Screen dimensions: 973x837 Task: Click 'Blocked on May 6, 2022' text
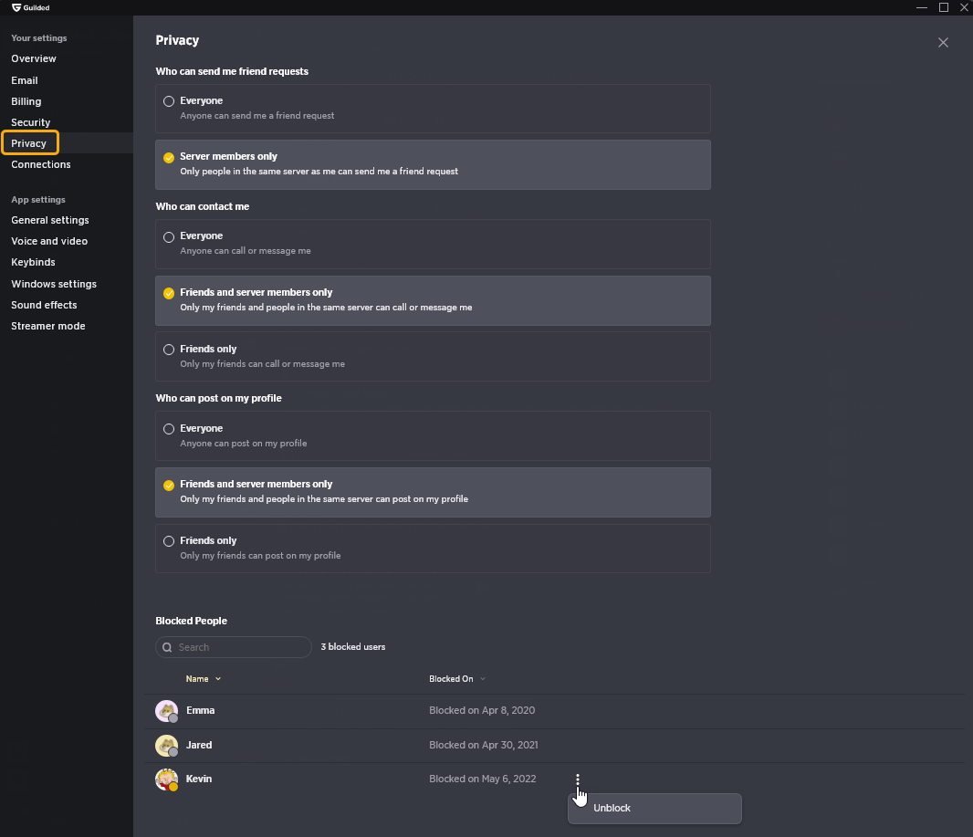click(x=482, y=779)
